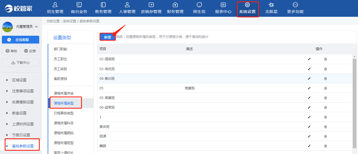358x154 pixels.
Task: Go to 教室设置 in sidebar
Action: tap(19, 113)
